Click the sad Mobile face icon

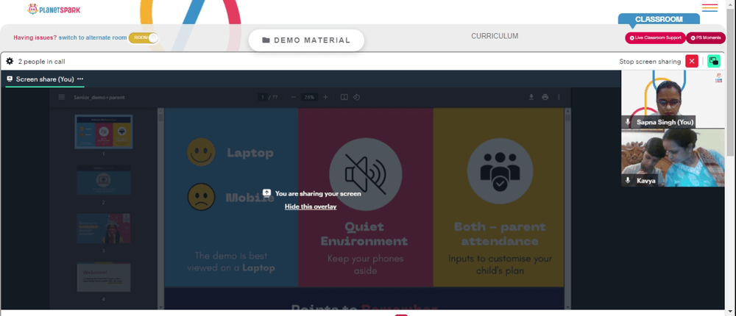pyautogui.click(x=201, y=196)
